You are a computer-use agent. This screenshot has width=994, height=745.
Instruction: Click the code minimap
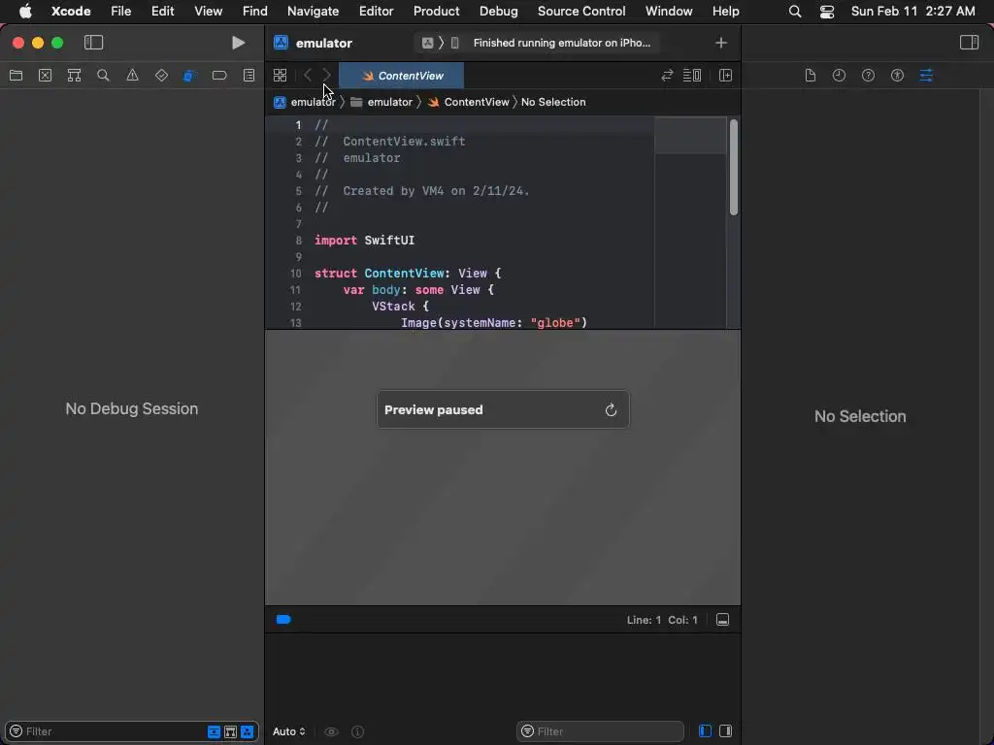pos(690,222)
